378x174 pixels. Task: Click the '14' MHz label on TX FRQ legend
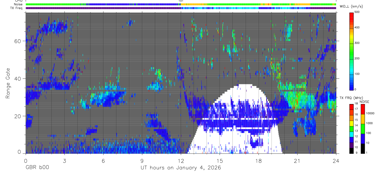coord(356,126)
